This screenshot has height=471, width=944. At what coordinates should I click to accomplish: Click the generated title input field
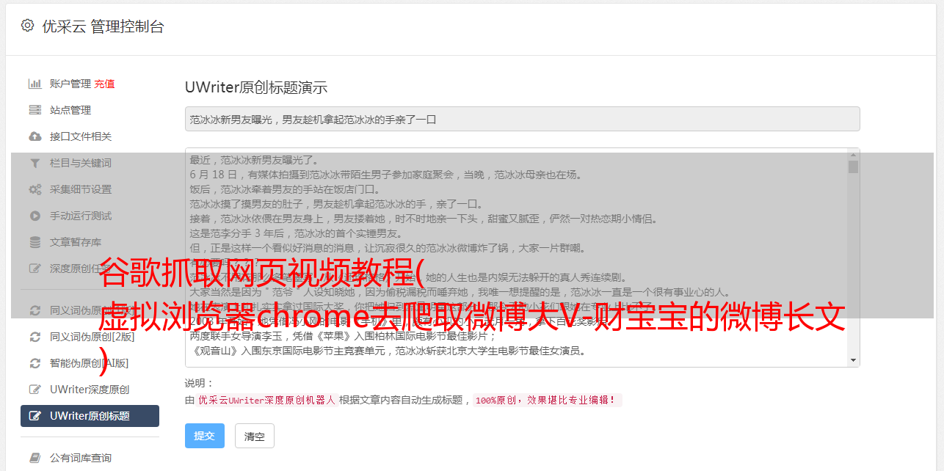tap(522, 119)
